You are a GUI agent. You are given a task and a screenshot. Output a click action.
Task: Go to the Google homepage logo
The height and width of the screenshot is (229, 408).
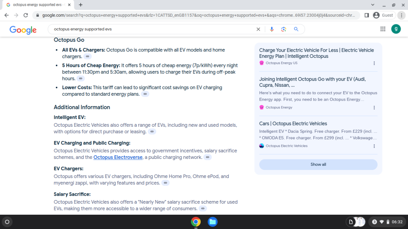[23, 30]
